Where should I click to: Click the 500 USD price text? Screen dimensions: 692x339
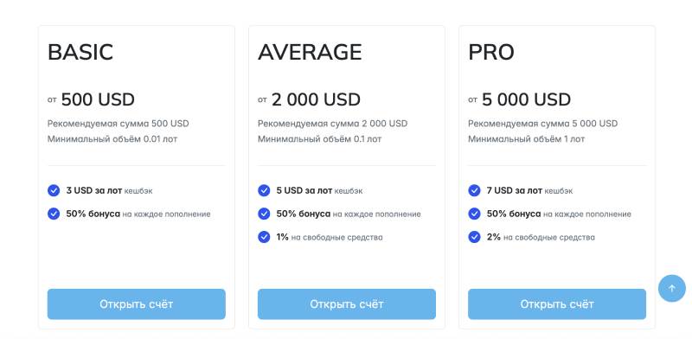[x=98, y=99]
